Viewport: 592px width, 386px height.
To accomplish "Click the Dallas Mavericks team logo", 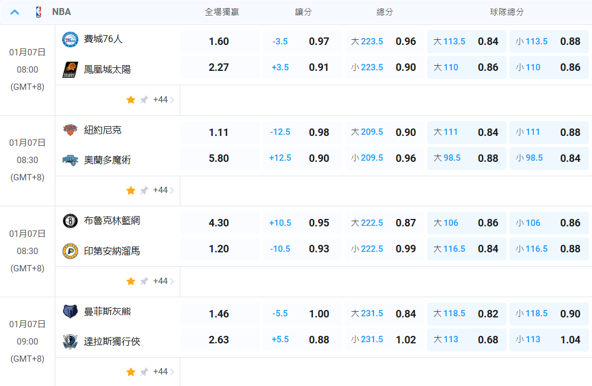I will click(x=70, y=342).
